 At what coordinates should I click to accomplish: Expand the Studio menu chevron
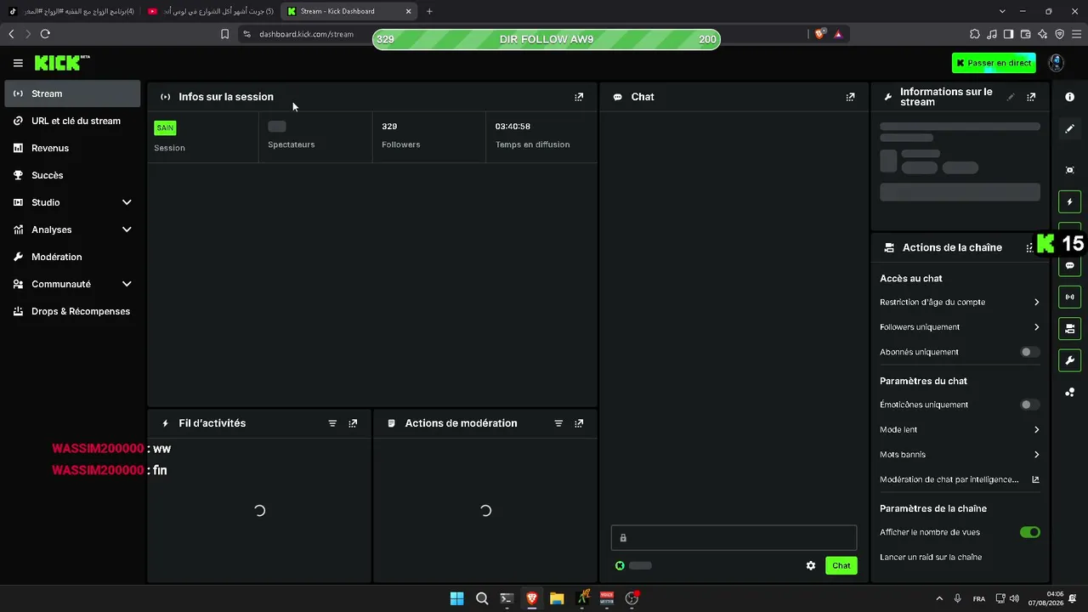click(127, 202)
